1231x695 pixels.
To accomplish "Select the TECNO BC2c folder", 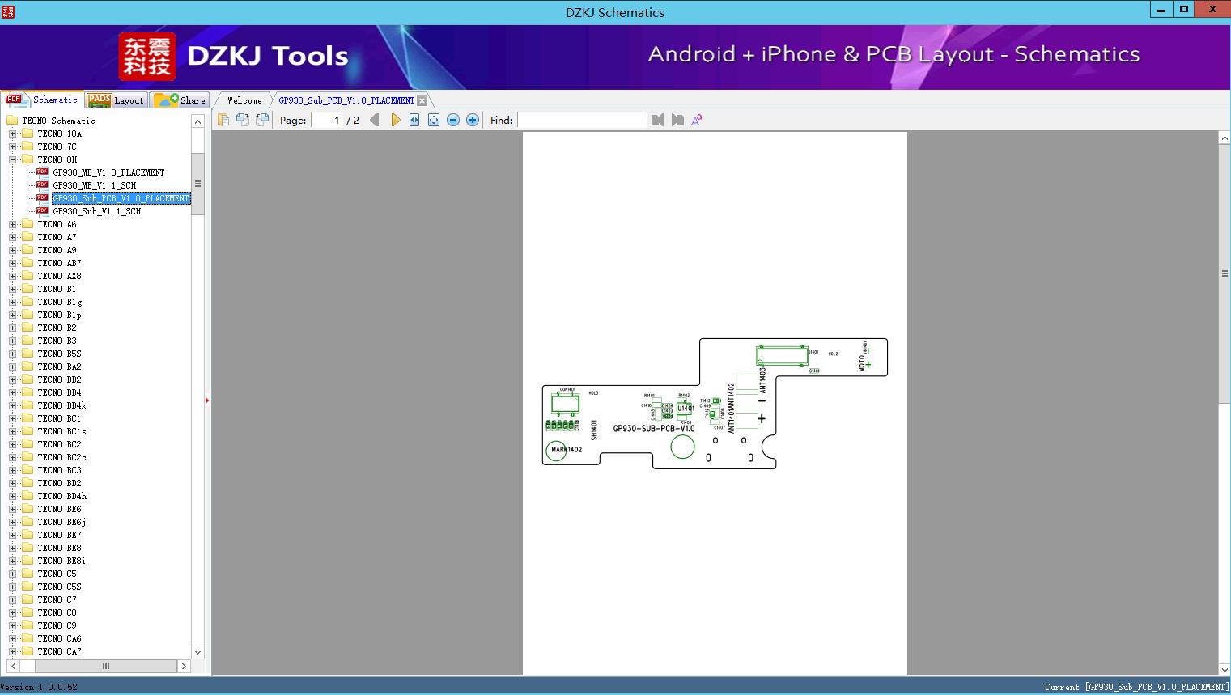I will tap(62, 457).
